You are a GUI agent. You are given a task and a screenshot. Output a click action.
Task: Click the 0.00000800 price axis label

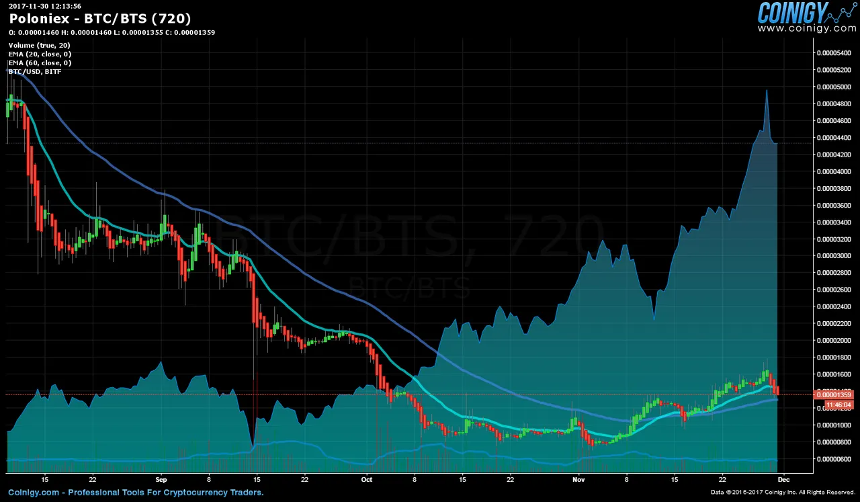(x=833, y=442)
